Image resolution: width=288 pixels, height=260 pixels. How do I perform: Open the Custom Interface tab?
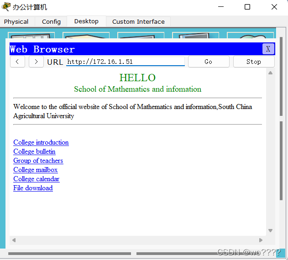[x=138, y=22]
